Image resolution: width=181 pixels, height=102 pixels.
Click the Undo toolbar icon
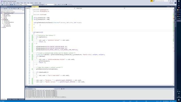(14, 5)
